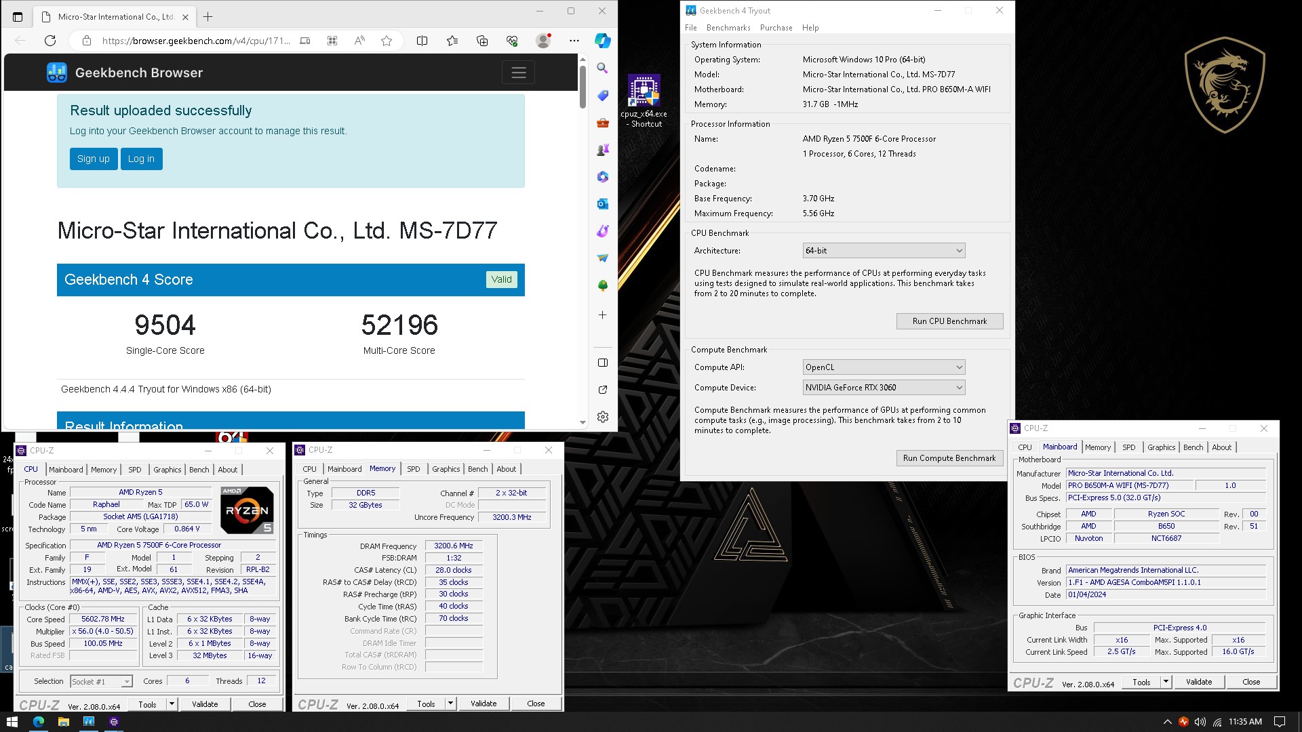Click the read aloud icon in address bar
The image size is (1302, 732).
[x=359, y=41]
